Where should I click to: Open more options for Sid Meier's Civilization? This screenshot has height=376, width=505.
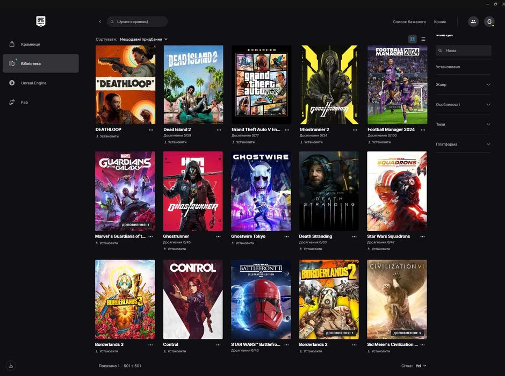pos(422,345)
